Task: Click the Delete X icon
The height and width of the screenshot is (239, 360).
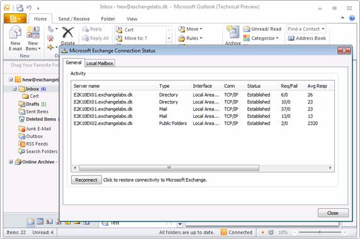Action: (x=68, y=33)
